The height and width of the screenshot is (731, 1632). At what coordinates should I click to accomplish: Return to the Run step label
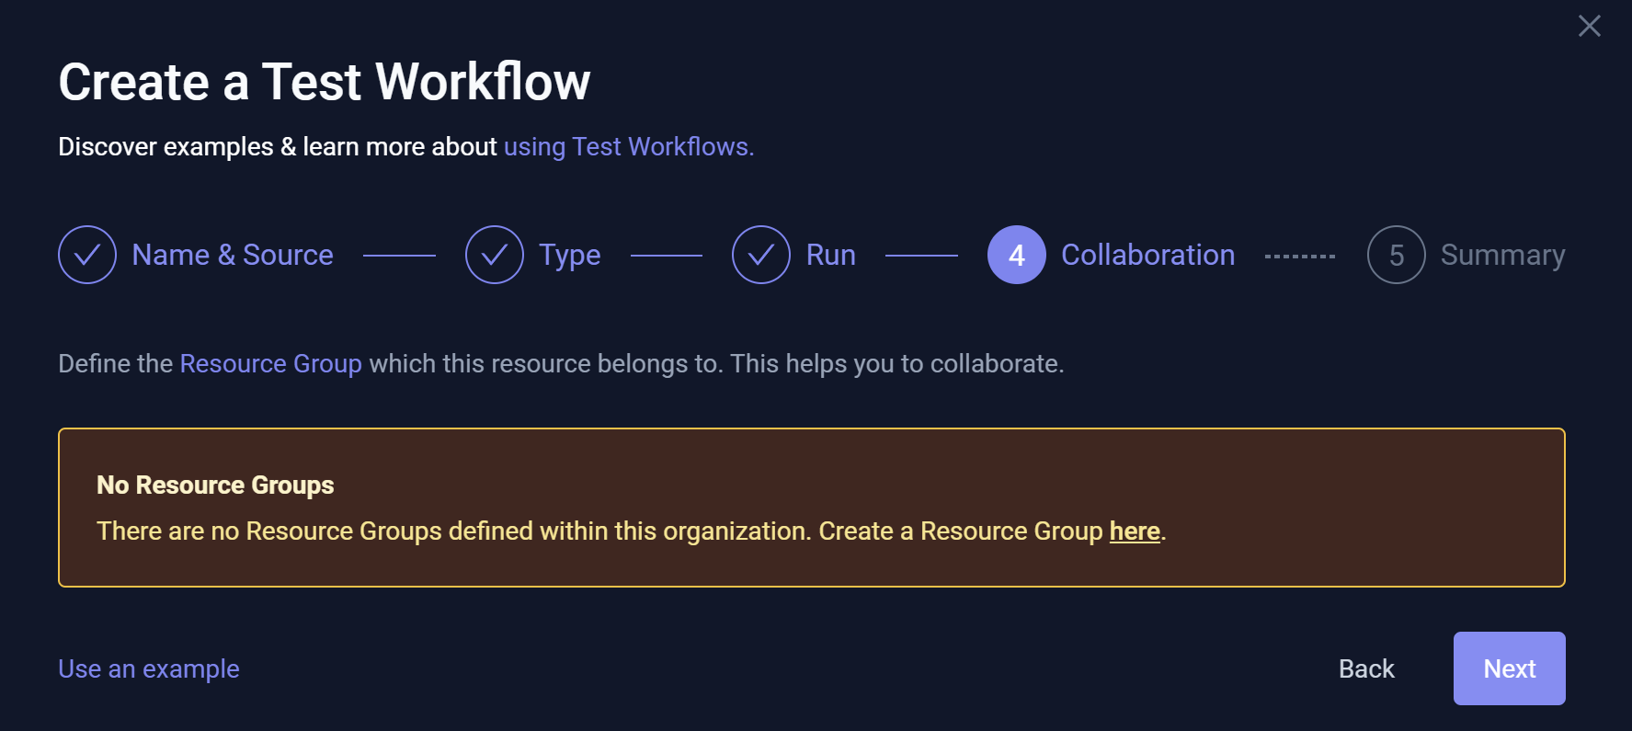830,255
